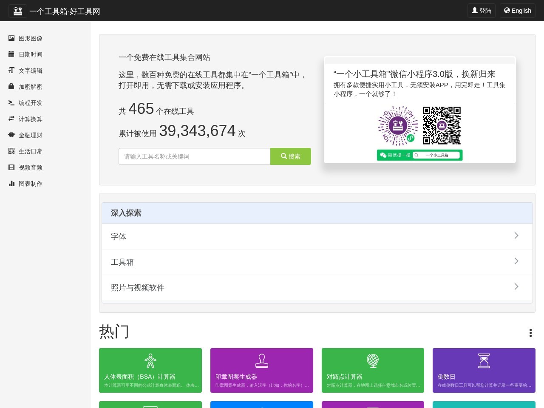This screenshot has width=544, height=408.
Task: Expand the 字体 row chevron
Action: (516, 235)
